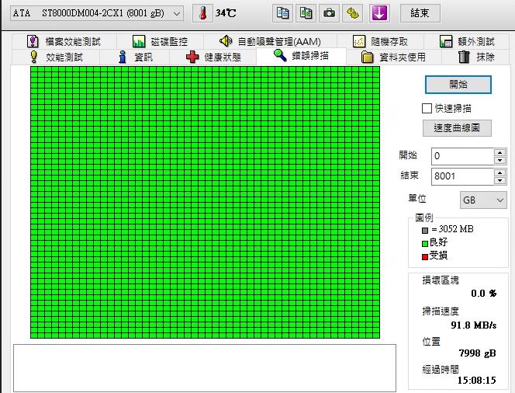Click the 0.0 % damaged blocks value
The width and height of the screenshot is (515, 393).
483,293
